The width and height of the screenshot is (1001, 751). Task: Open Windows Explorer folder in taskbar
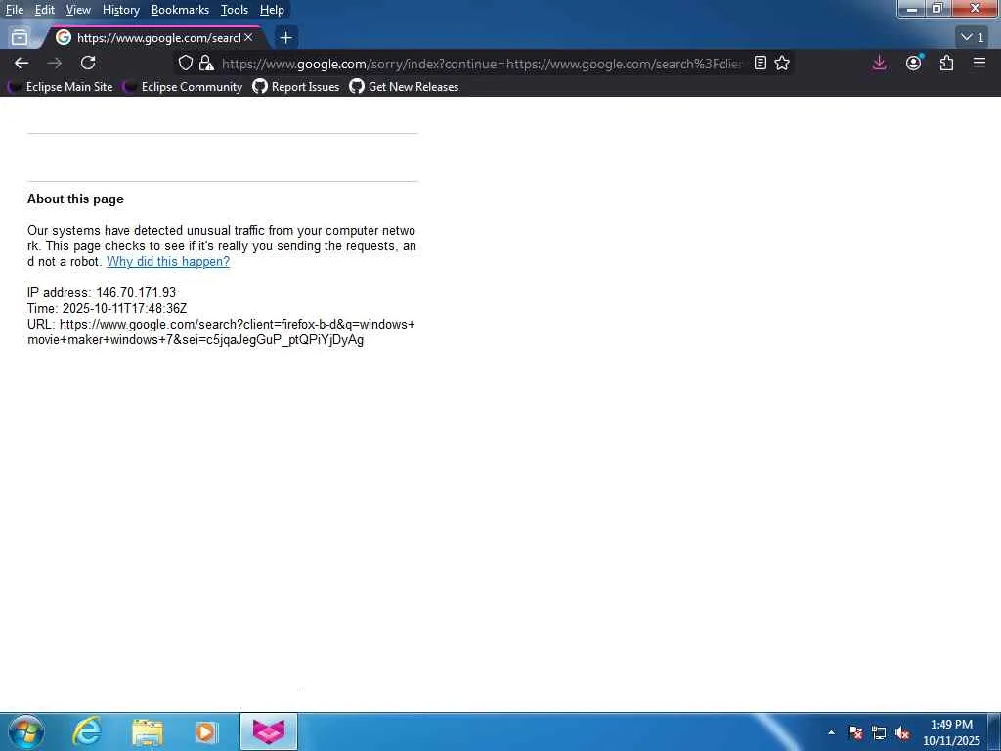[148, 731]
